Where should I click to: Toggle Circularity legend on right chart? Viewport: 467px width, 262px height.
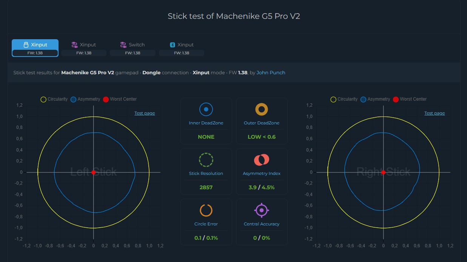(344, 99)
